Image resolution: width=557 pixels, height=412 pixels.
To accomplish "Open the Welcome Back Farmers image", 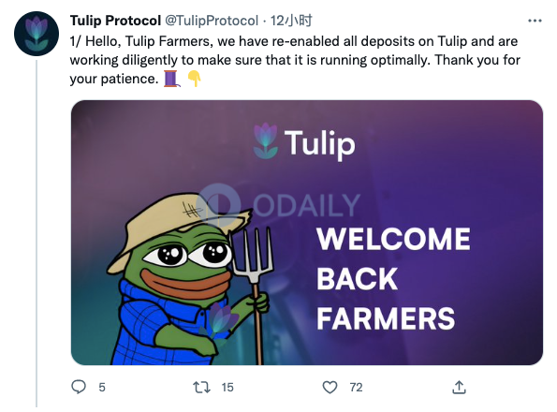I will point(306,232).
